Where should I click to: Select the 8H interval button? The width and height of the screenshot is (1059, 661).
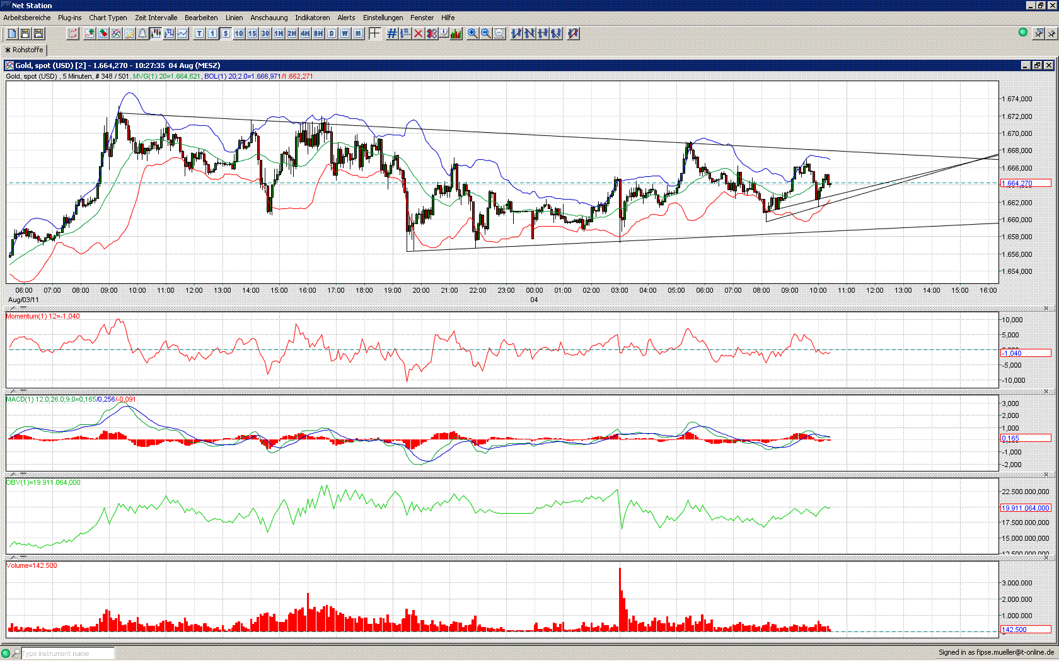318,33
